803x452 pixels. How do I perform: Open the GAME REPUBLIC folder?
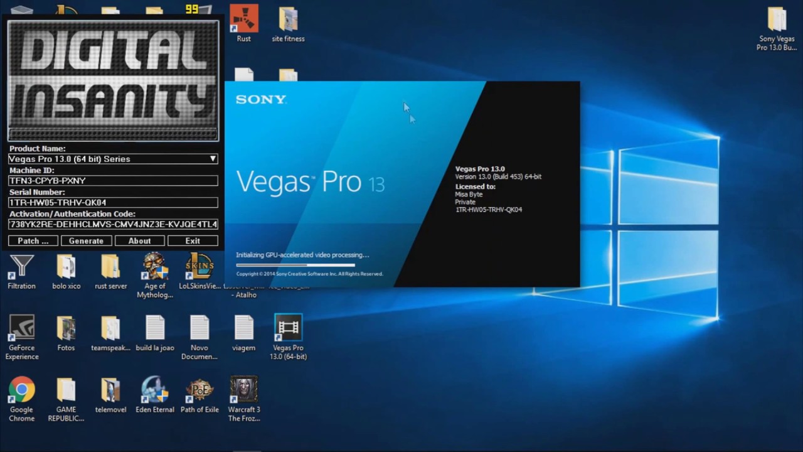(66, 399)
